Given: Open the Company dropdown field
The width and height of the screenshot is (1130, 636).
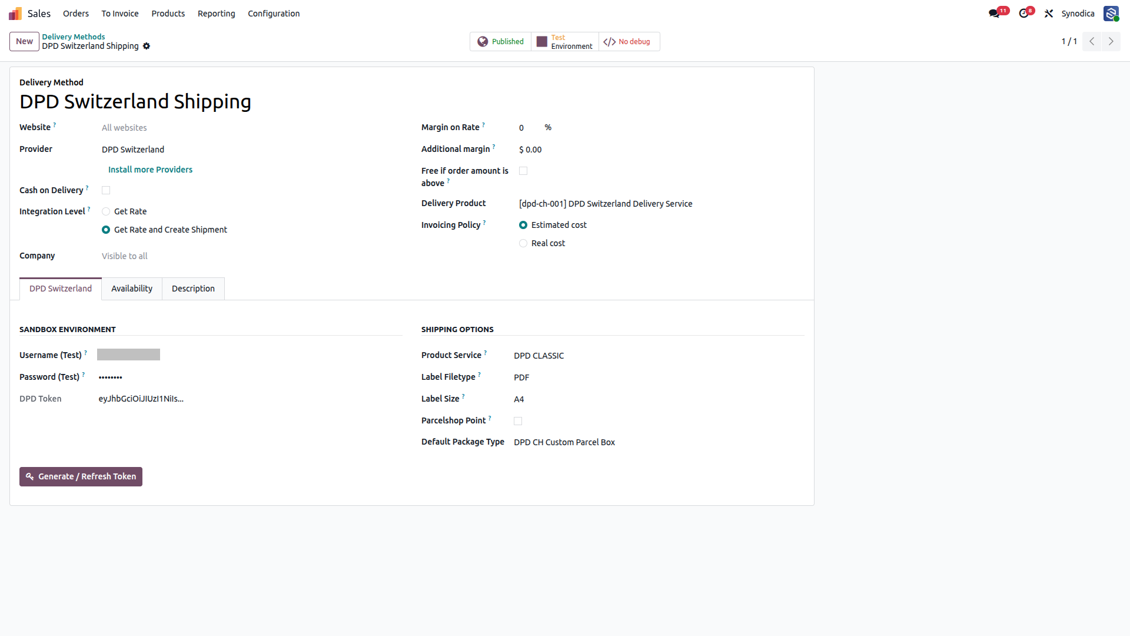Looking at the screenshot, I should [252, 256].
